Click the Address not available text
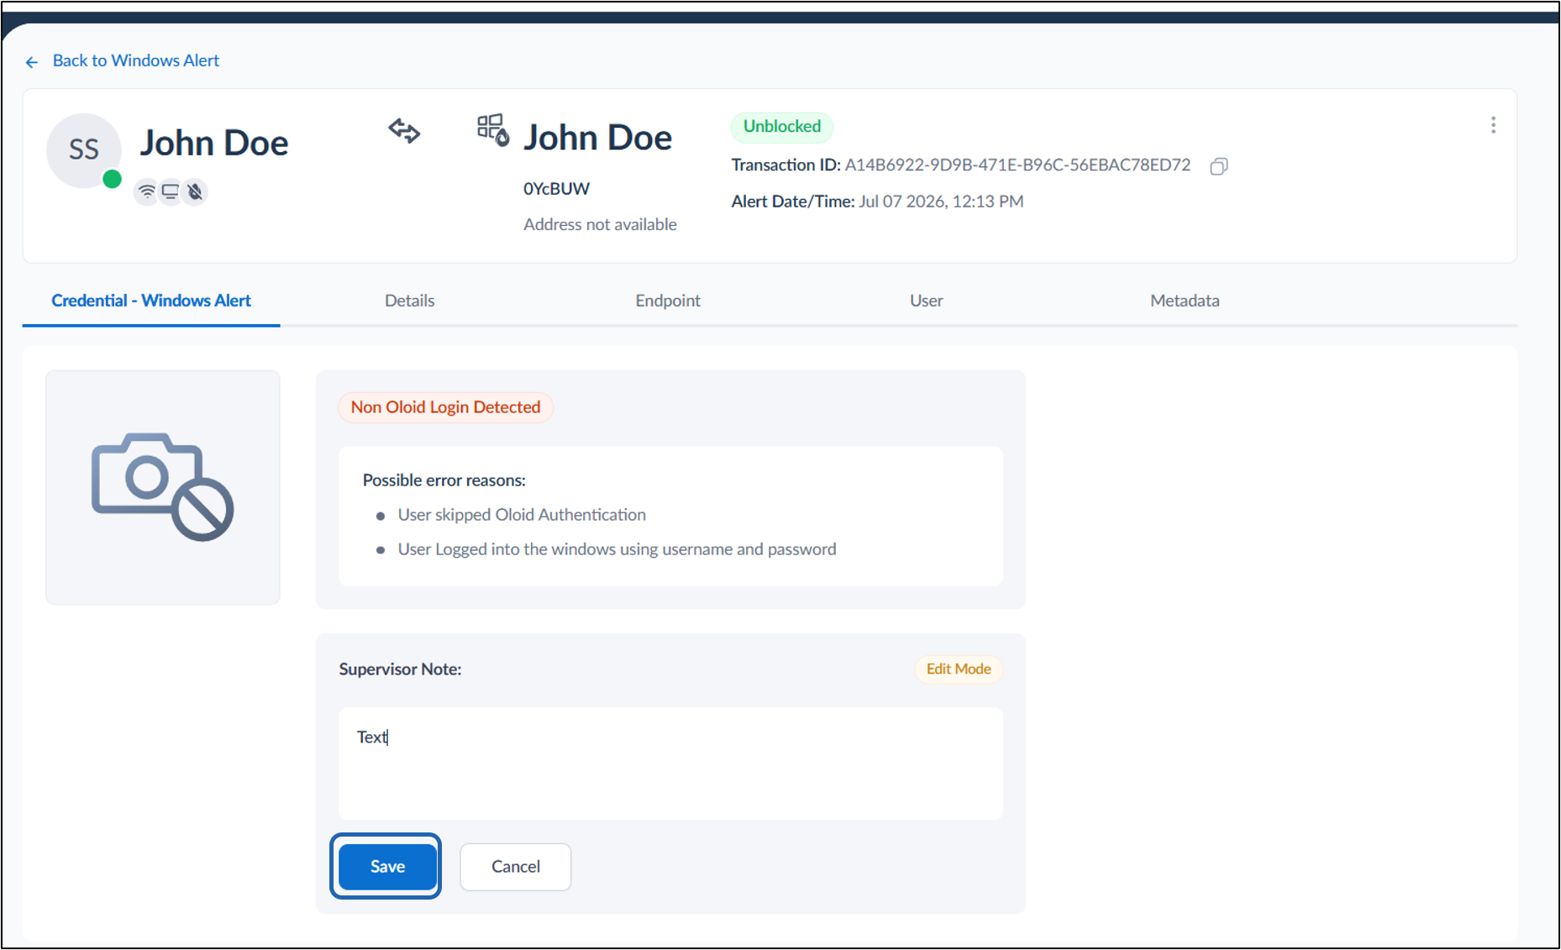The width and height of the screenshot is (1561, 950). coord(600,224)
